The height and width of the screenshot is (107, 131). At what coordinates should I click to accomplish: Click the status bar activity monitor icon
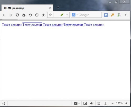click(76, 103)
